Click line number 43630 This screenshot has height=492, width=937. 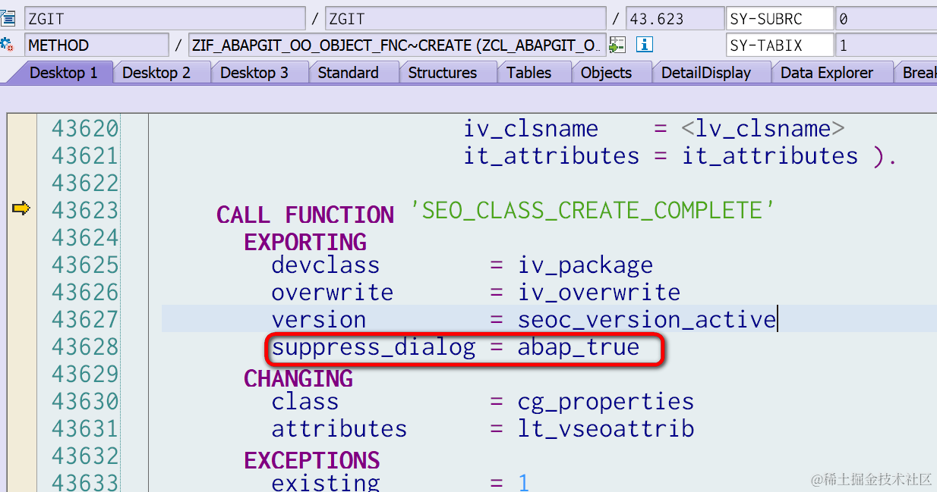tap(85, 401)
